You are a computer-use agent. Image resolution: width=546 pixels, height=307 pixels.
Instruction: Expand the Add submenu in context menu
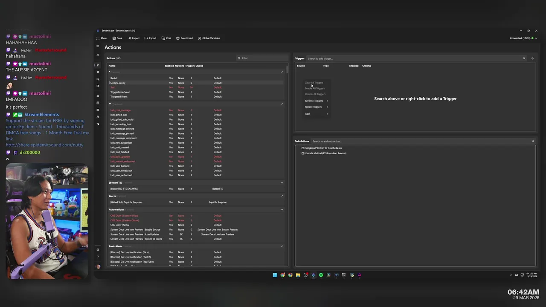pyautogui.click(x=316, y=114)
